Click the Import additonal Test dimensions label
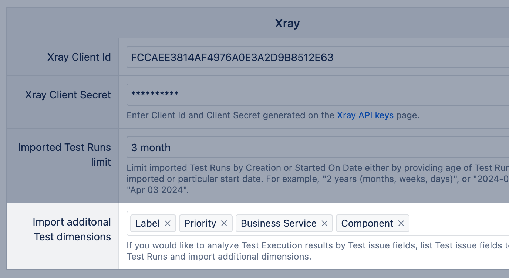This screenshot has width=509, height=278. 72,229
